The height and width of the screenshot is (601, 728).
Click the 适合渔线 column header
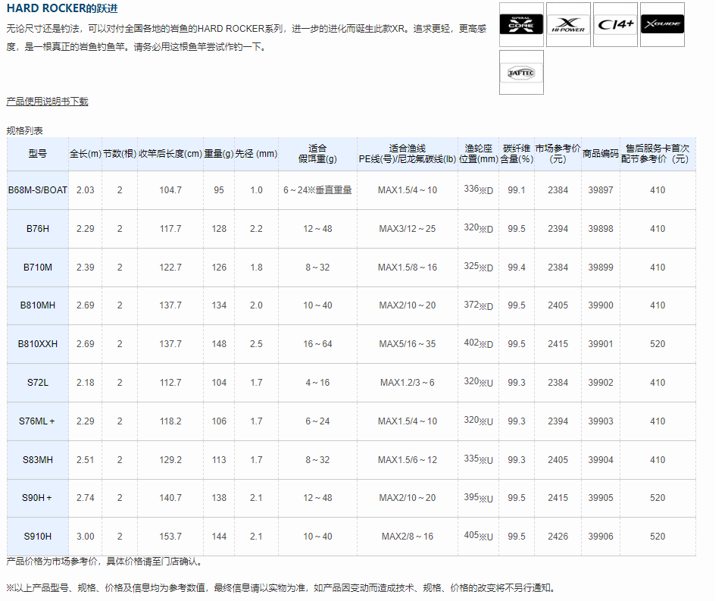[x=407, y=154]
